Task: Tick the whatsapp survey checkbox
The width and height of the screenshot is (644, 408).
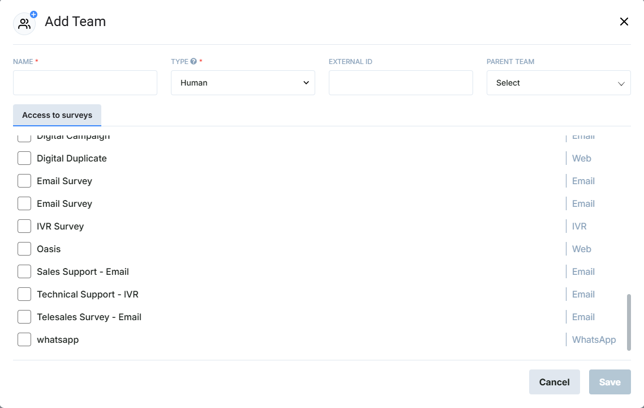Action: [x=24, y=339]
